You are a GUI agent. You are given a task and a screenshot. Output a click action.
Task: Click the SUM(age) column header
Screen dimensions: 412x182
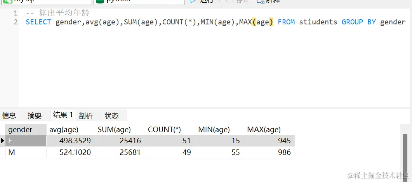point(120,129)
